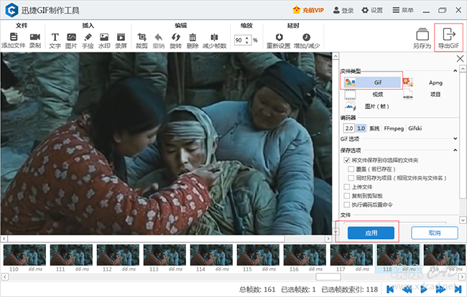Play the GIF animation

(x=424, y=289)
